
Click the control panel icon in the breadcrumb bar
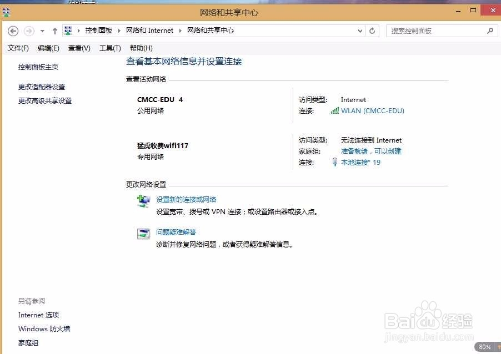(x=68, y=31)
